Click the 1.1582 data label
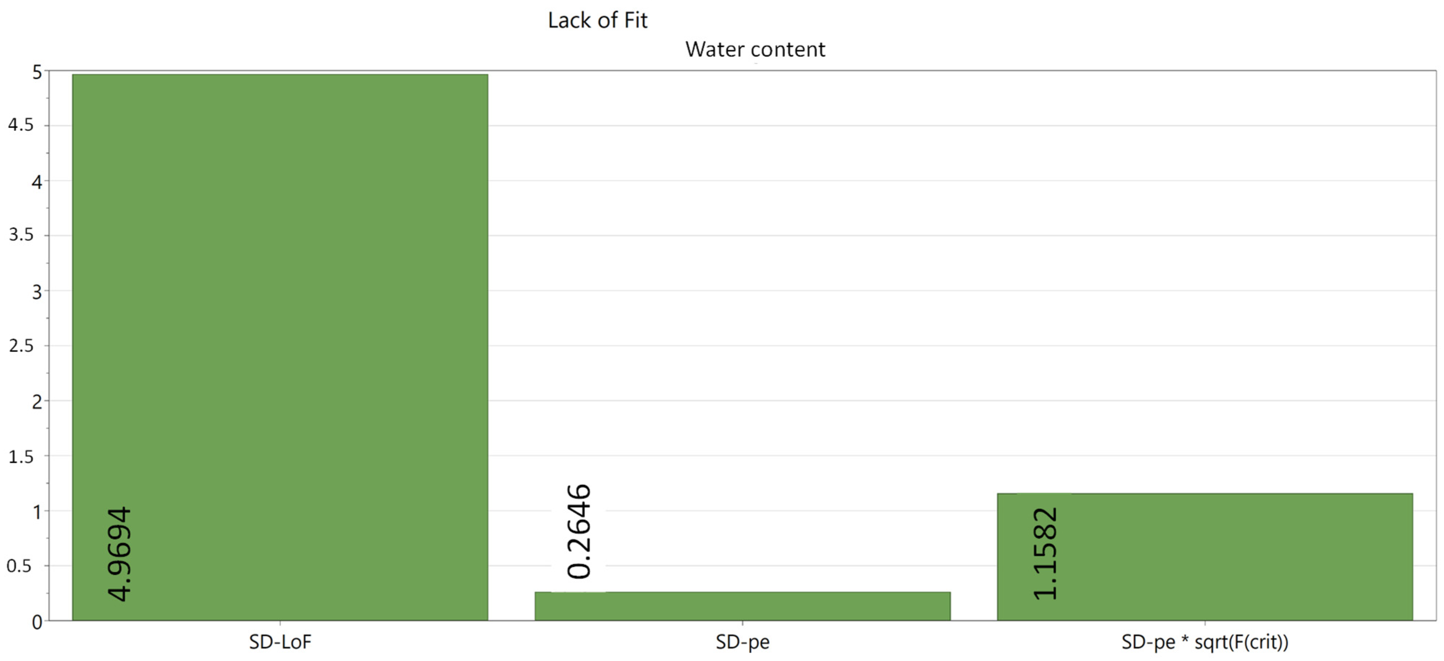The image size is (1444, 661). [x=1045, y=553]
